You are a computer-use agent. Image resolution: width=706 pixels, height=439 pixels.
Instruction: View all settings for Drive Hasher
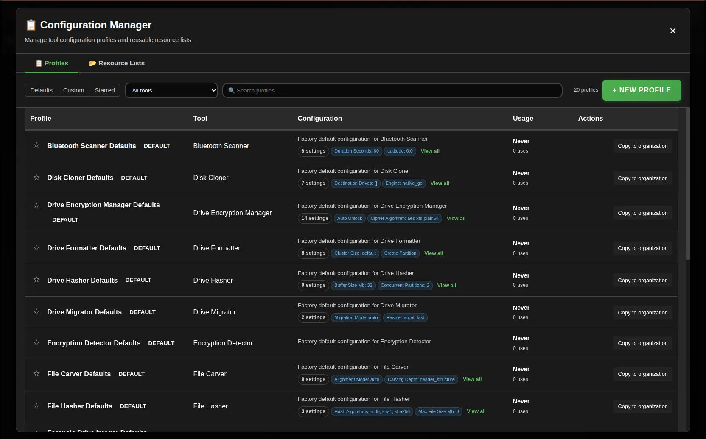[446, 286]
